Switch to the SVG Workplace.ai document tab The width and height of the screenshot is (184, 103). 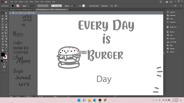pos(51,9)
